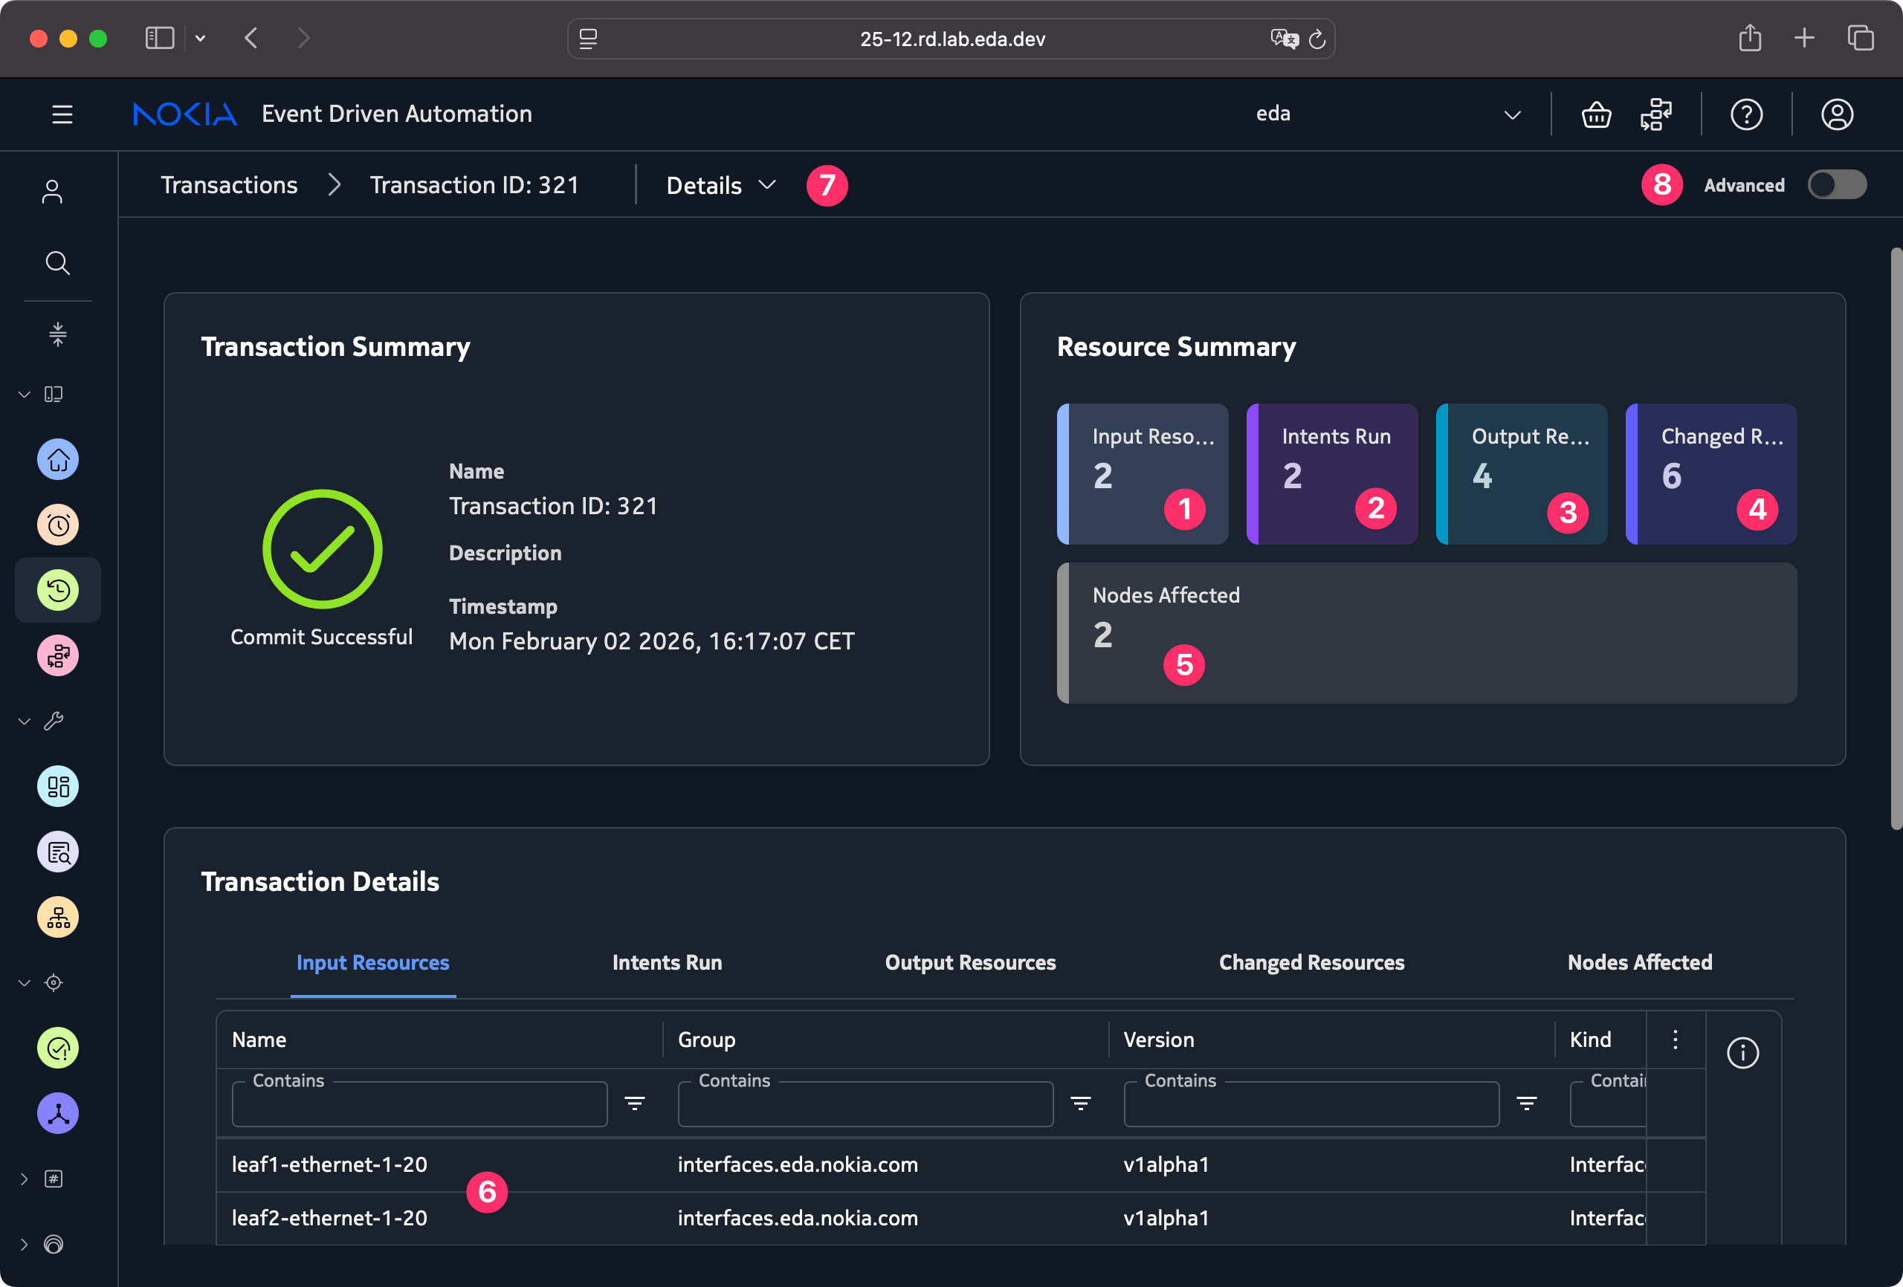
Task: Open the Name column filter options icon
Action: [635, 1103]
